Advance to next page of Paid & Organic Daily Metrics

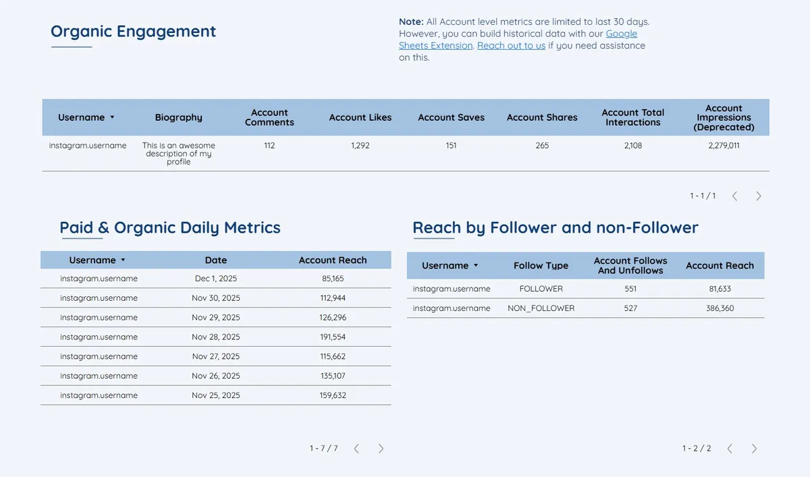[x=381, y=447]
